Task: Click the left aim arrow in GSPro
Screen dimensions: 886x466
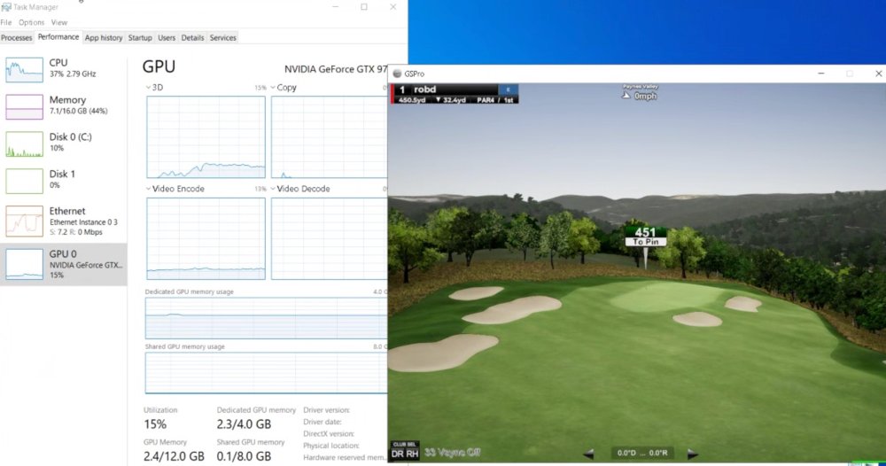Action: coord(588,454)
